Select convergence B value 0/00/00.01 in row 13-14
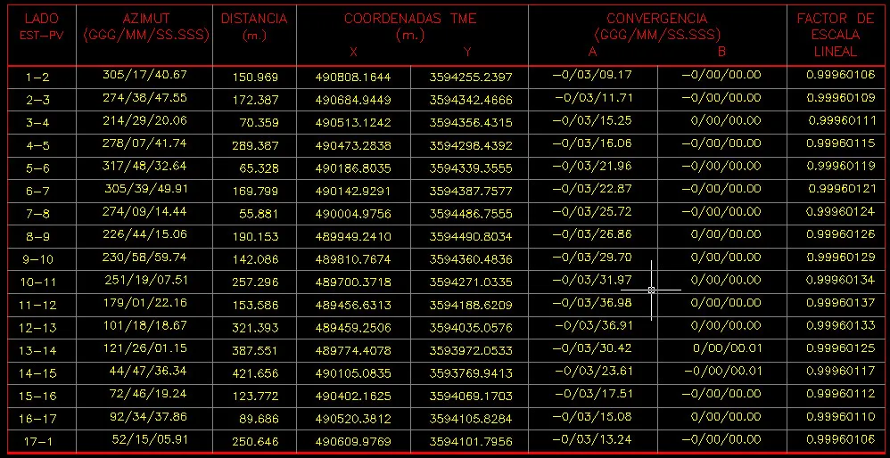Viewport: 890px width, 458px height. [727, 348]
